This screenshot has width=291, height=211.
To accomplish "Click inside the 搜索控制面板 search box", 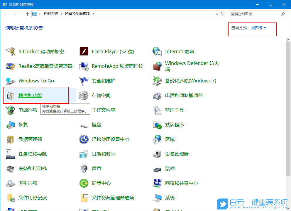I will tap(252, 13).
